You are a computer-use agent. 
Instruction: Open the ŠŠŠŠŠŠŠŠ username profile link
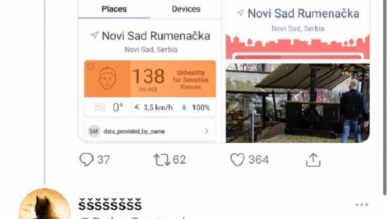[x=110, y=204]
